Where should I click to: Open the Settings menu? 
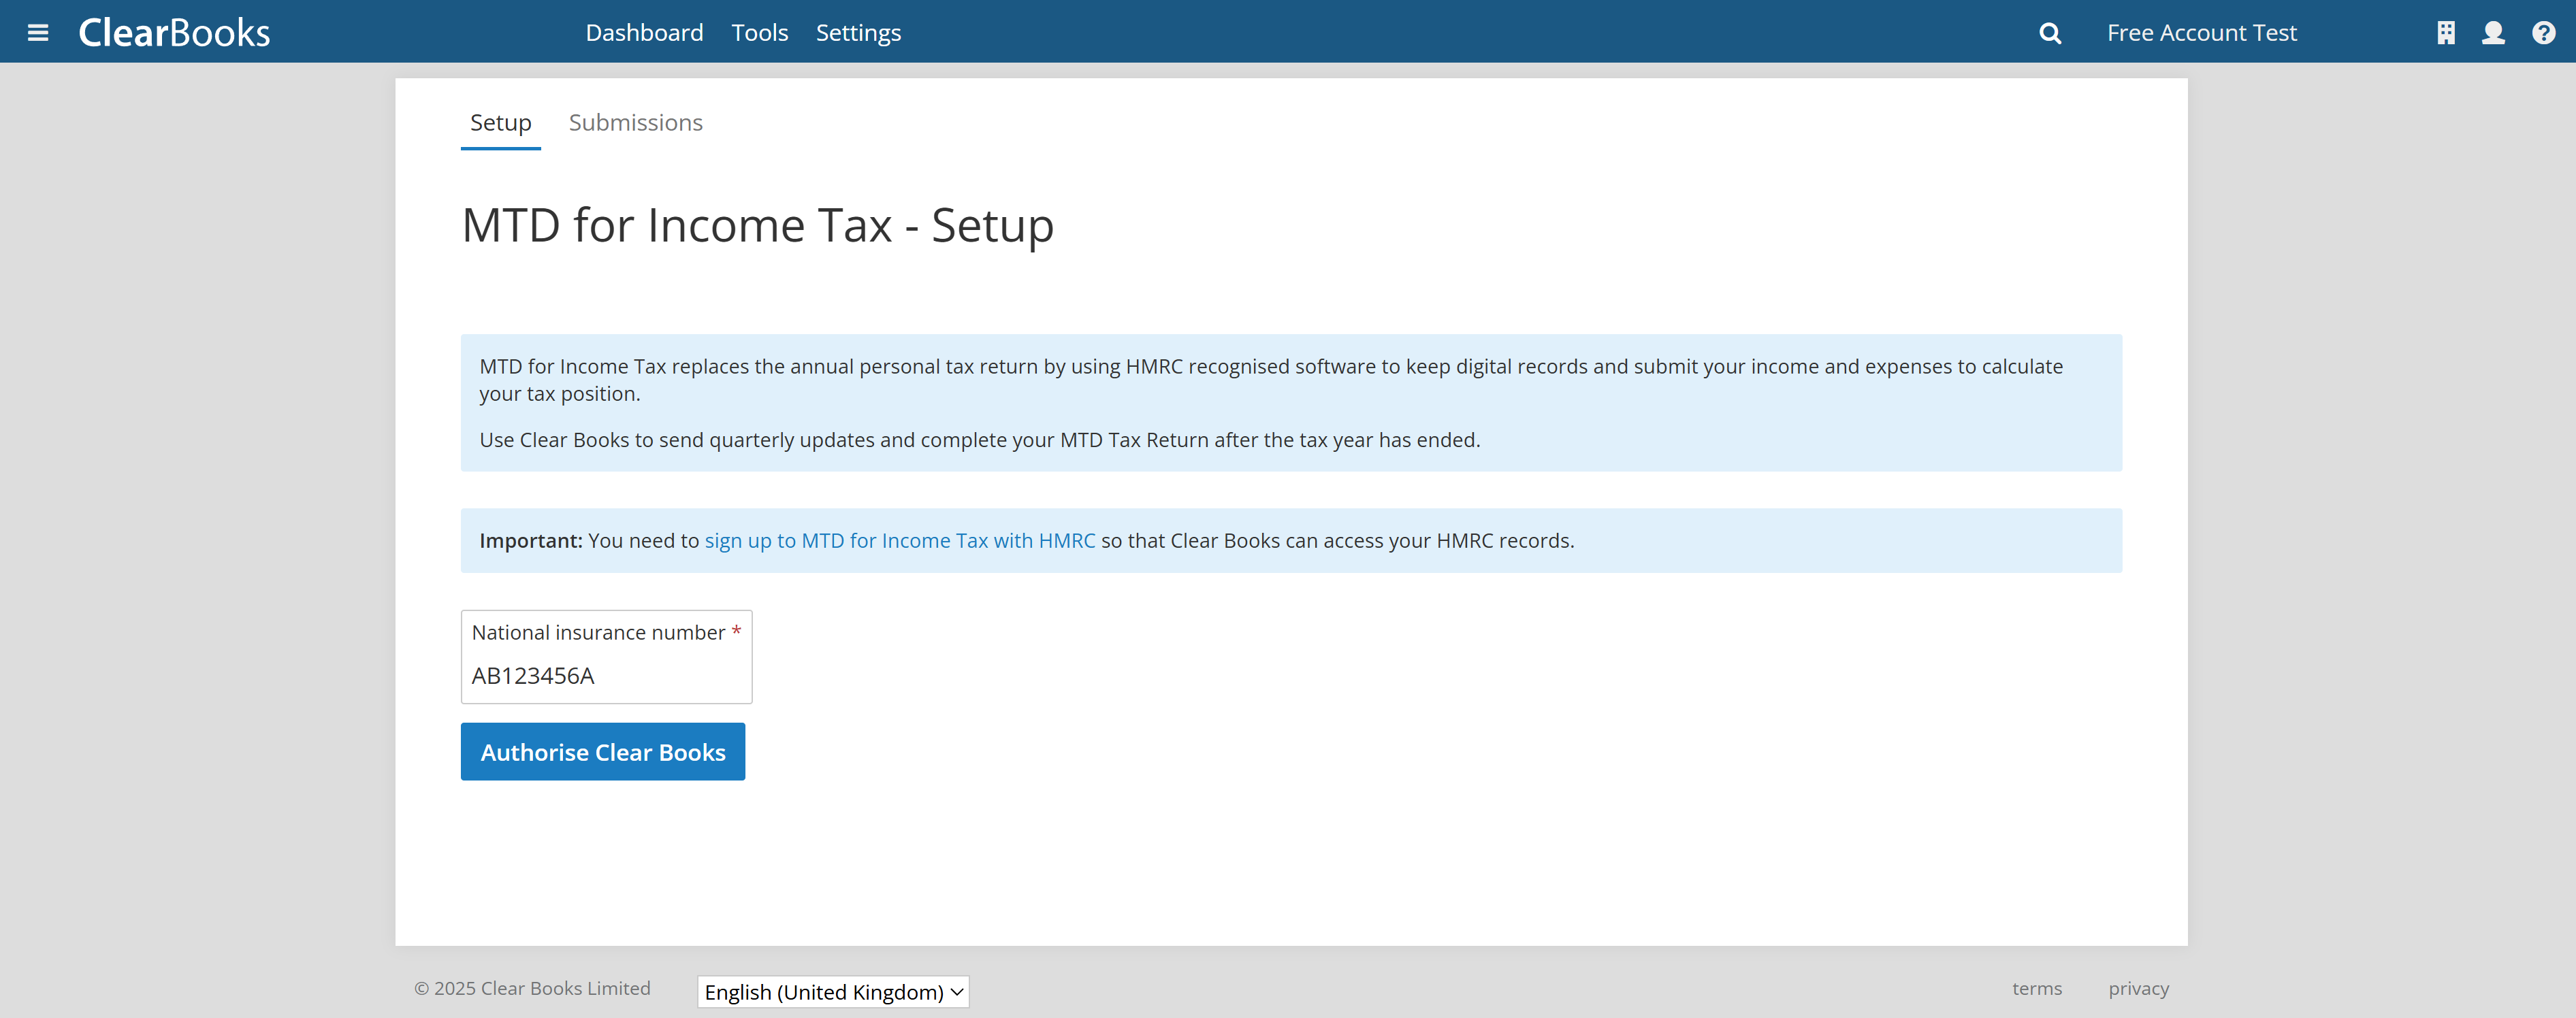pyautogui.click(x=858, y=33)
